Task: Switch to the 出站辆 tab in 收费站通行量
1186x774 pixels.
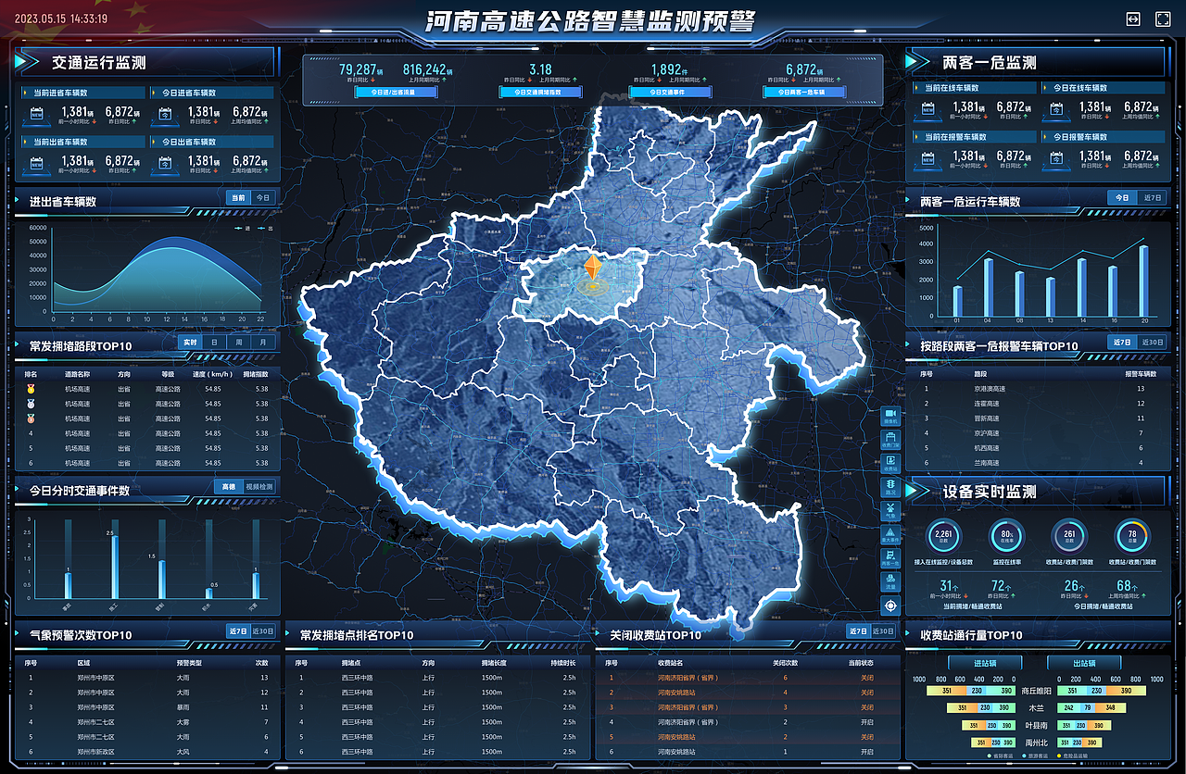Action: (x=1083, y=662)
